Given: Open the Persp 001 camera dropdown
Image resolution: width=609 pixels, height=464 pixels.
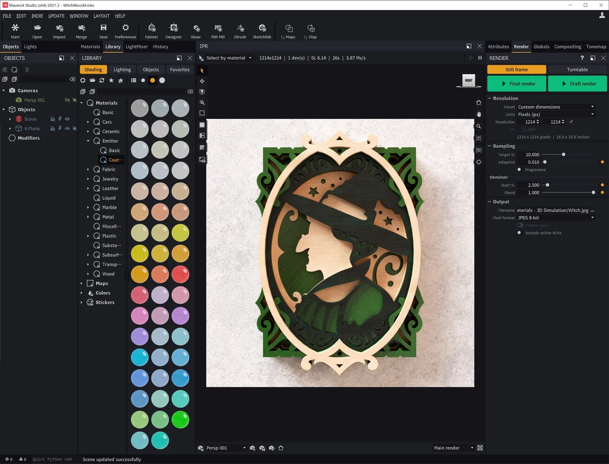Looking at the screenshot, I should 226,448.
